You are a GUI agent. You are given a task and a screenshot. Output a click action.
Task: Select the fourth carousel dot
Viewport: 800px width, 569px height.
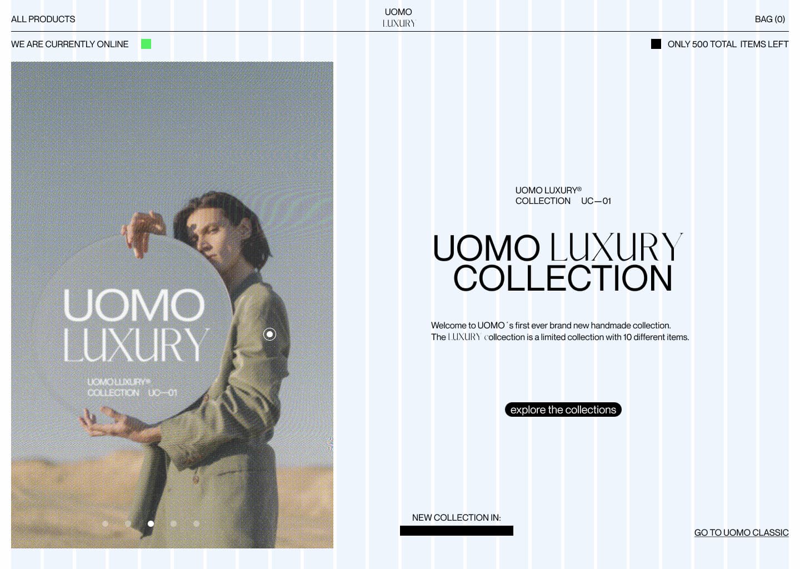click(173, 523)
